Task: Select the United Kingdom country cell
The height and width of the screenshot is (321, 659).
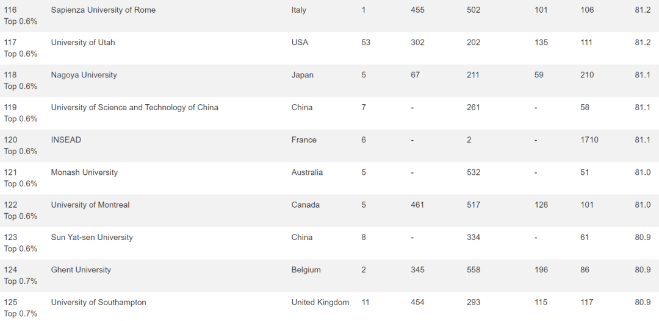Action: coord(320,302)
